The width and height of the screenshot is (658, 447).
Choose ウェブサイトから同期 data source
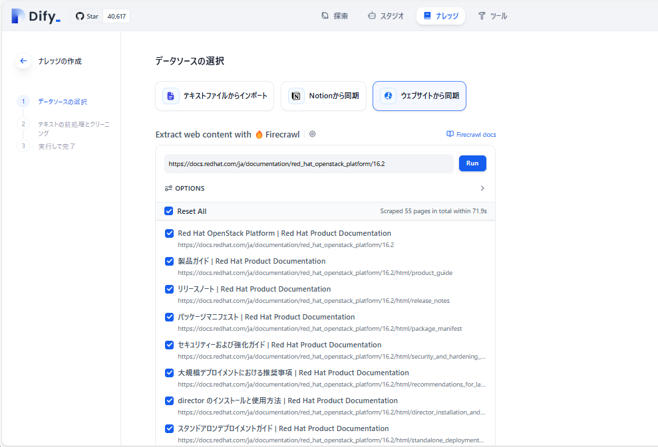click(419, 96)
